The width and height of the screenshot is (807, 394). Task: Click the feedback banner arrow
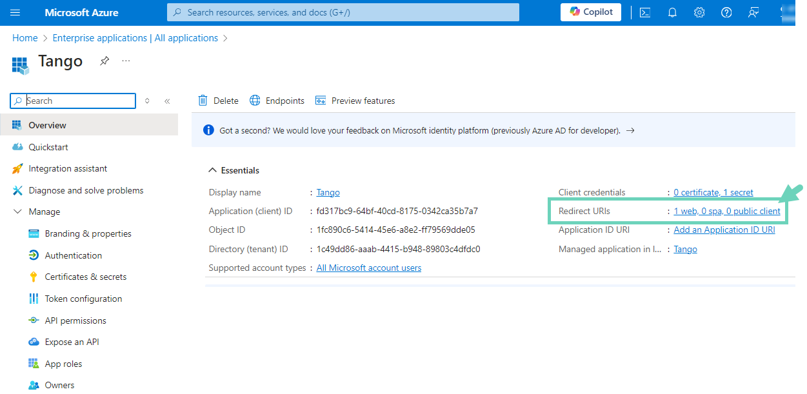coord(630,130)
